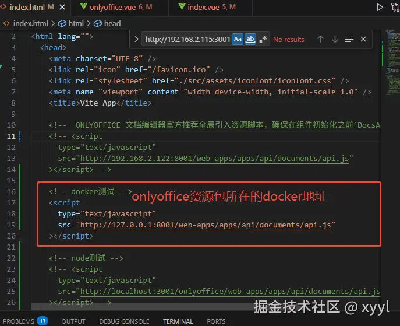The width and height of the screenshot is (400, 326).
Task: Click head in the breadcrumb path
Action: click(112, 24)
